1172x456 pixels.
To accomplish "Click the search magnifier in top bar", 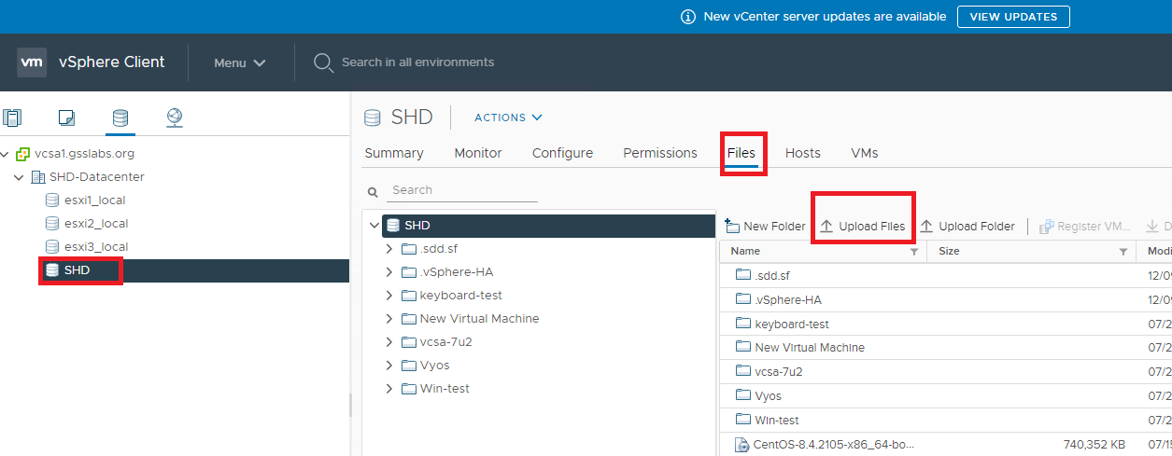I will [x=323, y=62].
